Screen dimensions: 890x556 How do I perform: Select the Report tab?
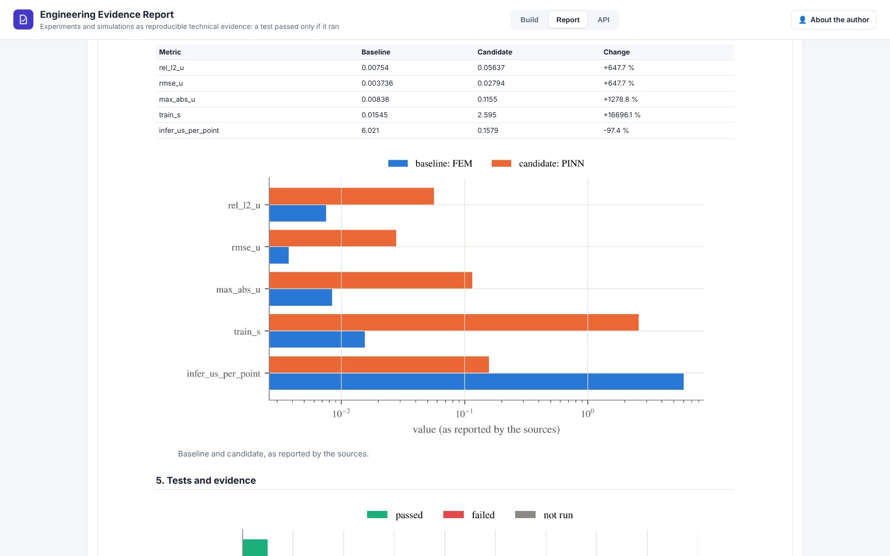(567, 19)
